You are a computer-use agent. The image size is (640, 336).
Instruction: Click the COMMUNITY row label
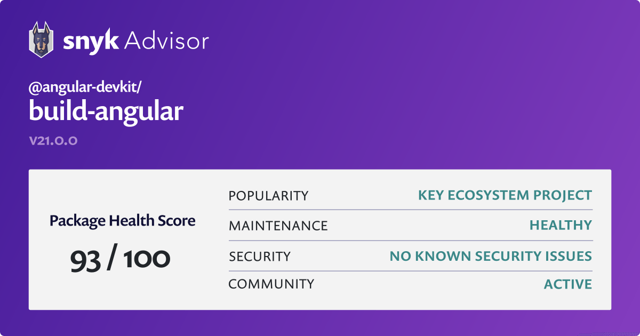271,284
